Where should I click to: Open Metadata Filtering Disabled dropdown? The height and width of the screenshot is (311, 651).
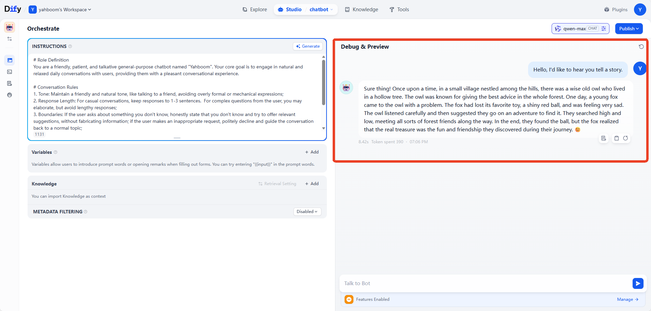click(307, 212)
